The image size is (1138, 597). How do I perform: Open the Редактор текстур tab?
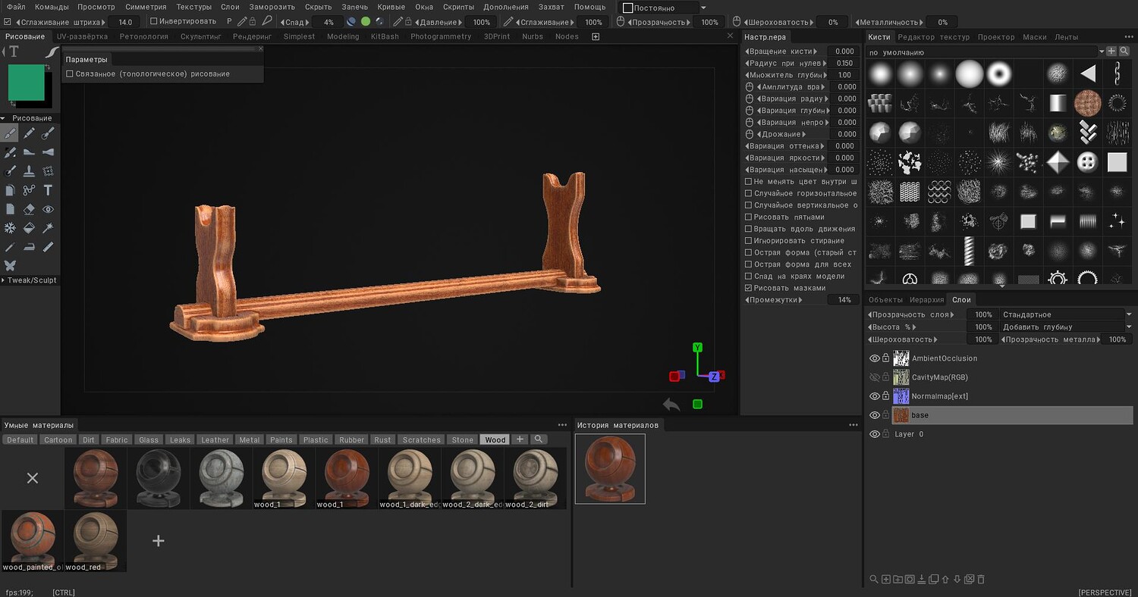[x=933, y=36]
